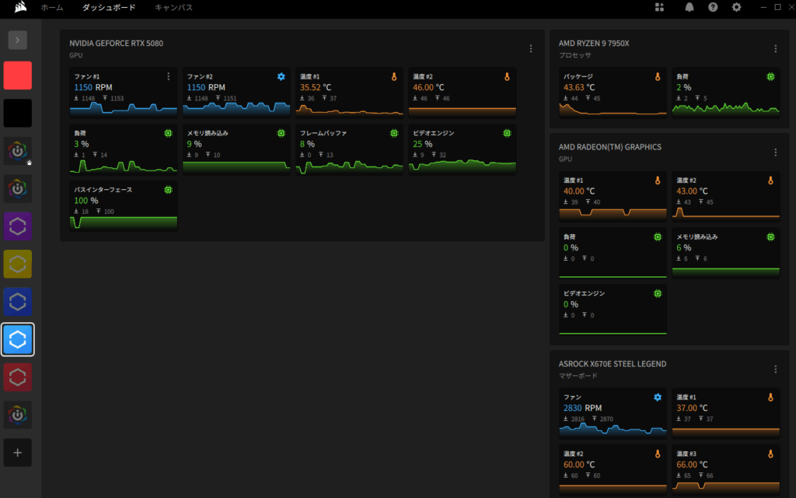Click the thermometer icon on ASRock 温度 #1
Image resolution: width=796 pixels, height=498 pixels.
[x=770, y=397]
